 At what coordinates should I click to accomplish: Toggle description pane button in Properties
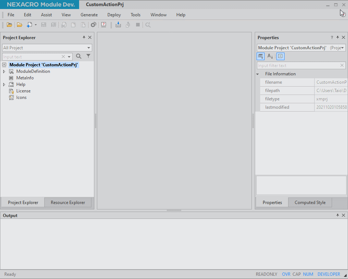click(x=281, y=56)
